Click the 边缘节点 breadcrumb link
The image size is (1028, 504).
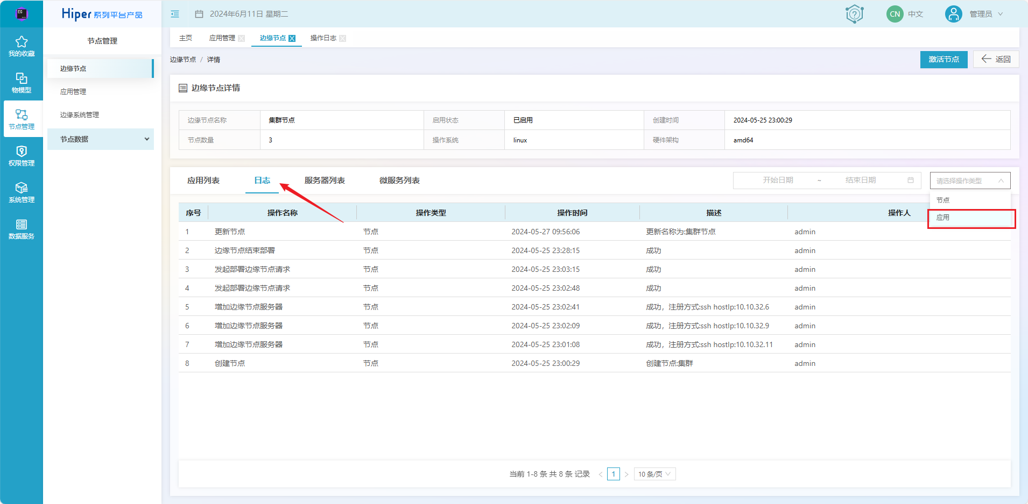coord(183,60)
